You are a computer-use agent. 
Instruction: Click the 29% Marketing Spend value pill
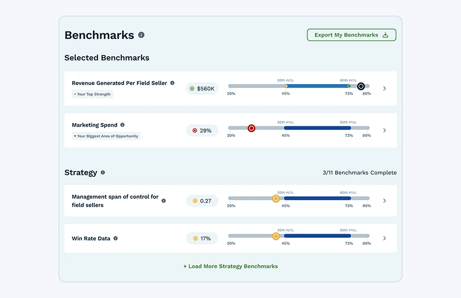(x=202, y=130)
